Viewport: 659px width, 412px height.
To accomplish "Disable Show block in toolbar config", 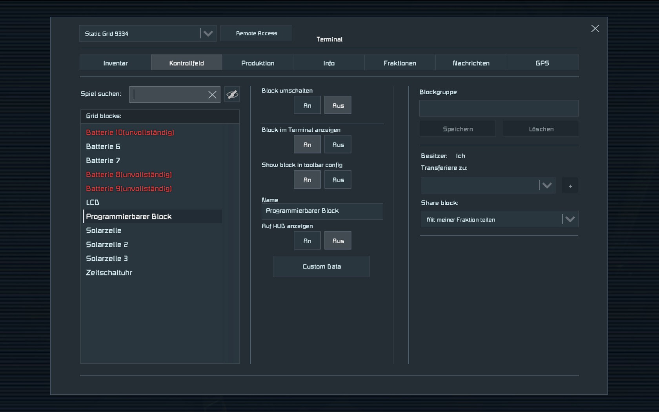I will pos(338,180).
